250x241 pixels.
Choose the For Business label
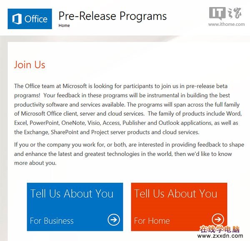tap(52, 221)
